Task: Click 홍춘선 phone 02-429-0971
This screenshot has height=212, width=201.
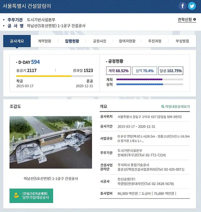Action: click(x=151, y=169)
